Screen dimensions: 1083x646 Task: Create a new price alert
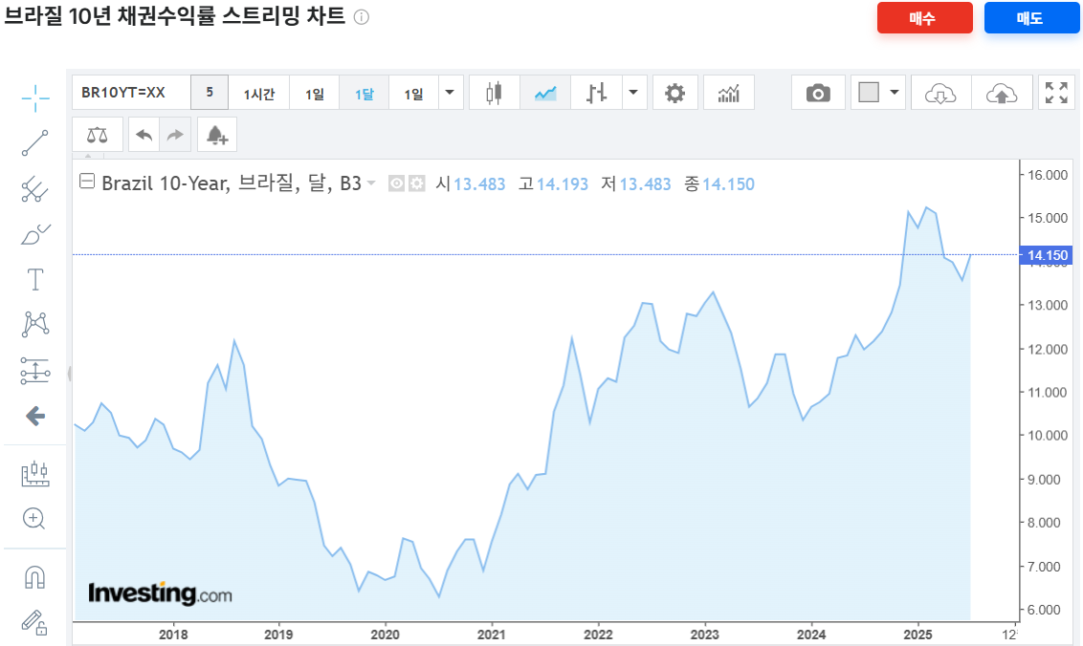pos(217,134)
